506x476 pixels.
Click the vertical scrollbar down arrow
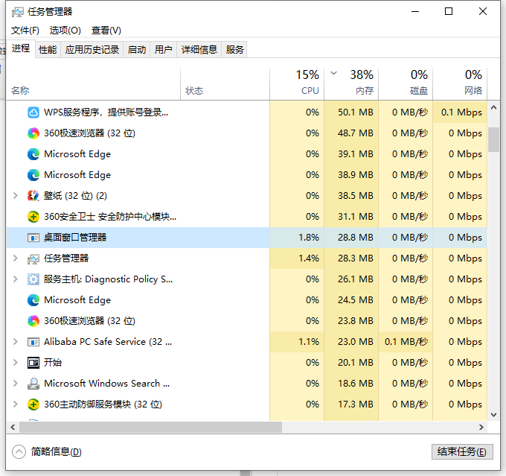[494, 413]
